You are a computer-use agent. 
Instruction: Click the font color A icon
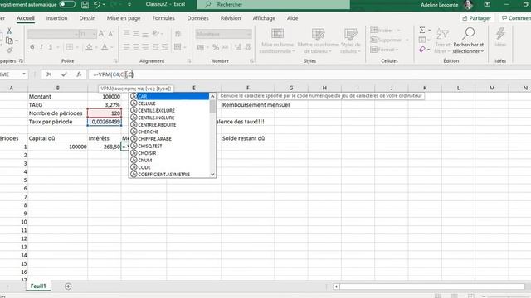coord(105,47)
